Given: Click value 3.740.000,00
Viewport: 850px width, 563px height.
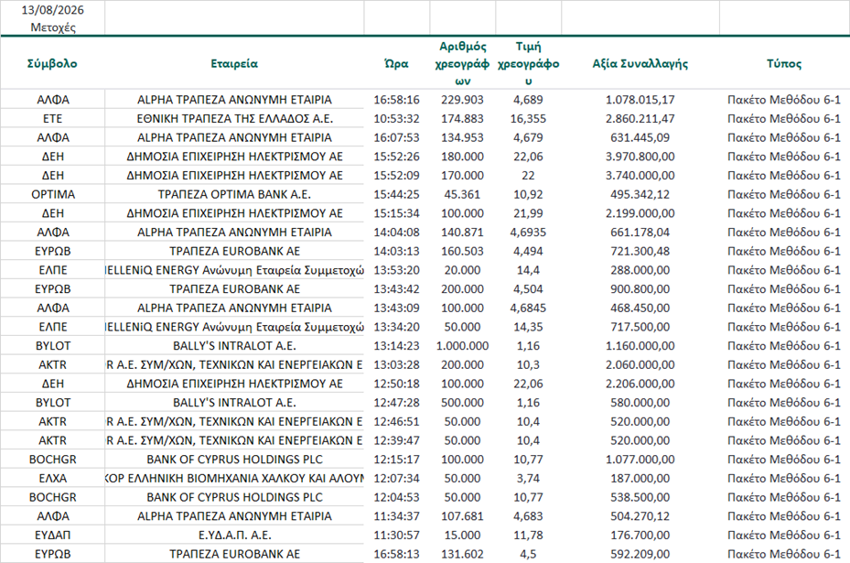Looking at the screenshot, I should (x=640, y=176).
